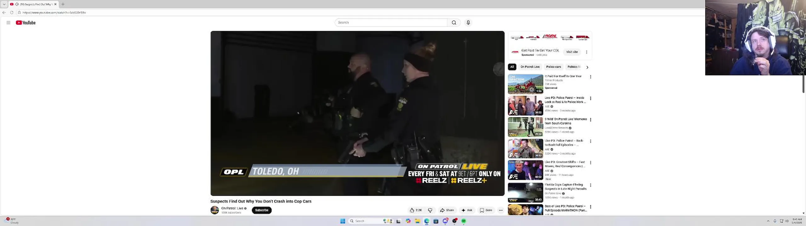Open options for Greatest Shifts video
The image size is (806, 226).
coord(591,163)
